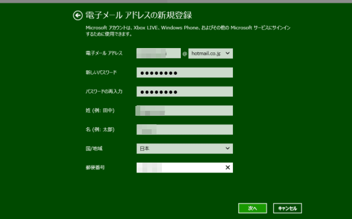Click the 国/地域 label text

click(94, 148)
